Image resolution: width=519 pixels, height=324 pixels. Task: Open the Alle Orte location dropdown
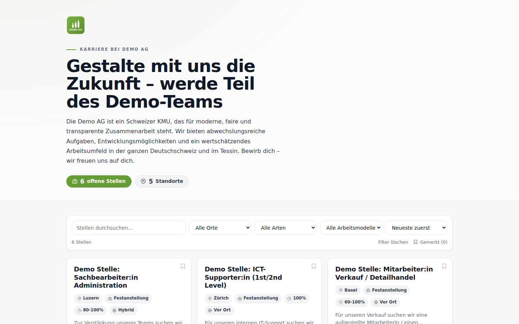pyautogui.click(x=220, y=228)
